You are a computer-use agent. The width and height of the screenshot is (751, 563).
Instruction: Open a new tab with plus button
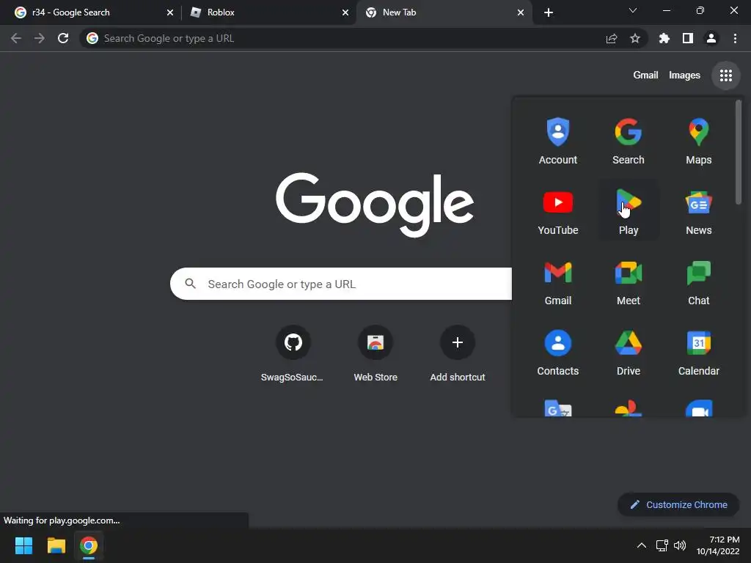[x=549, y=12]
